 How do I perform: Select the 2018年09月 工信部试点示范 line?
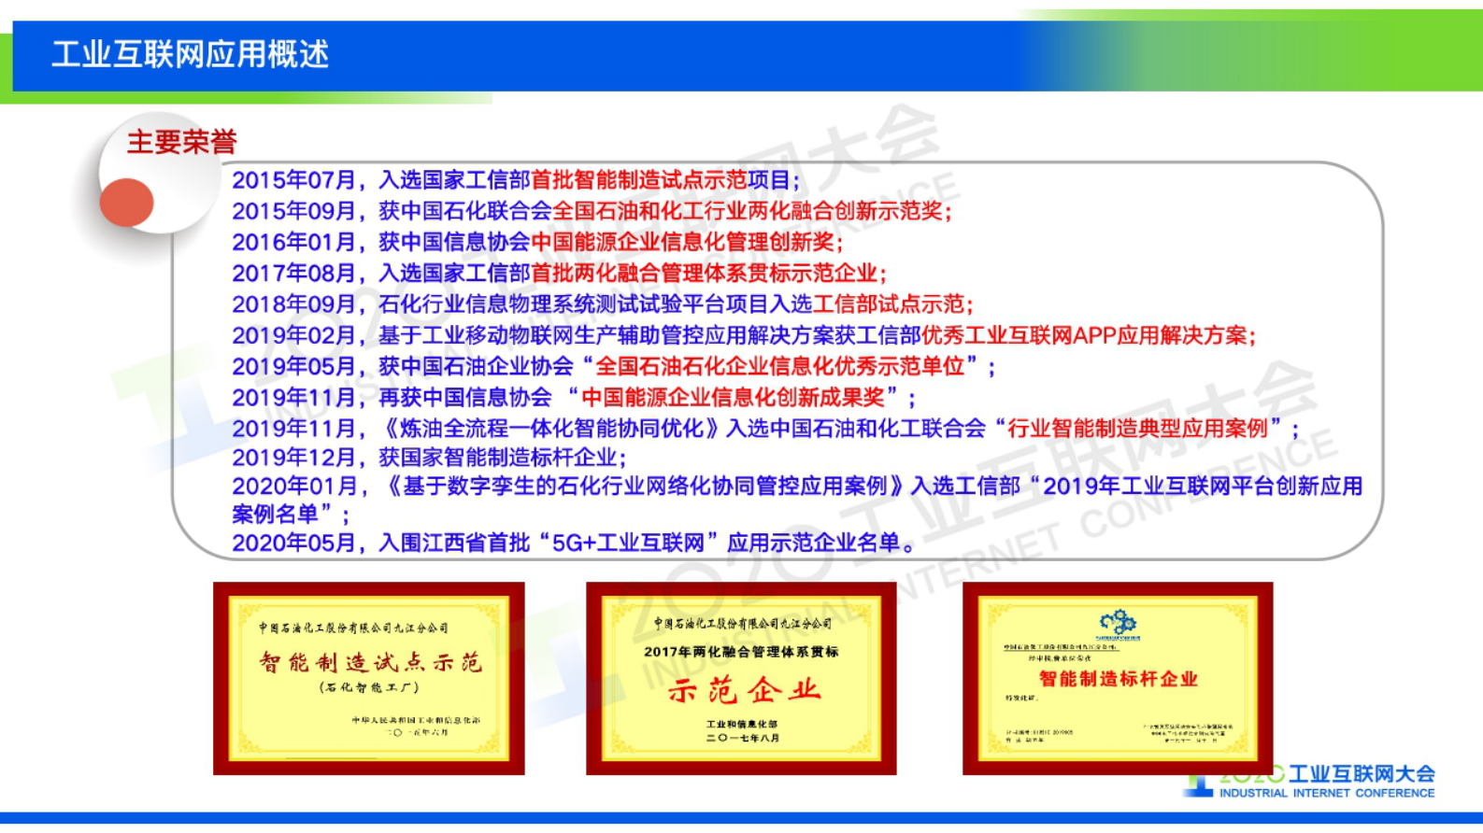coord(603,304)
